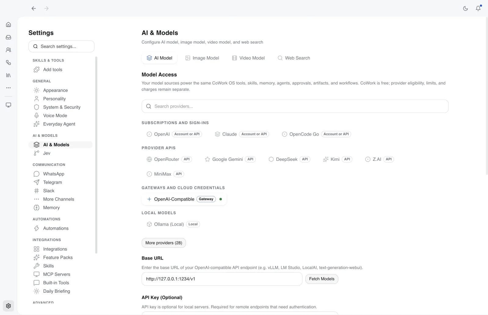Open MCP Servers settings
This screenshot has height=315, width=488.
point(60,274)
